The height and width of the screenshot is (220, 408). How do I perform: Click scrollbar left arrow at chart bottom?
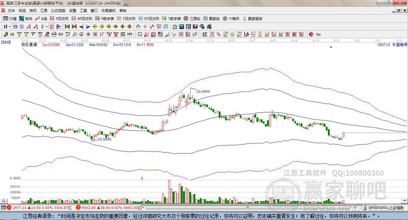point(143,208)
